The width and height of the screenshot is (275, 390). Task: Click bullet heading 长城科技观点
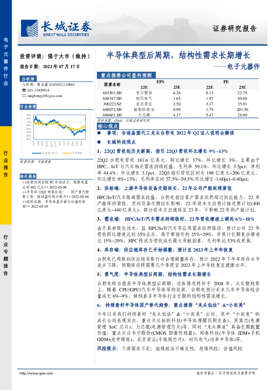click(121, 142)
